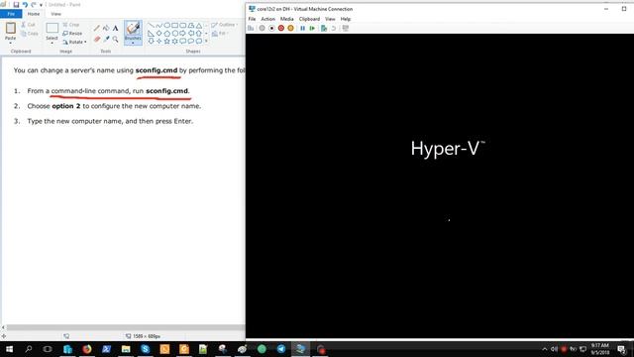Open Task View on taskbar

point(48,349)
